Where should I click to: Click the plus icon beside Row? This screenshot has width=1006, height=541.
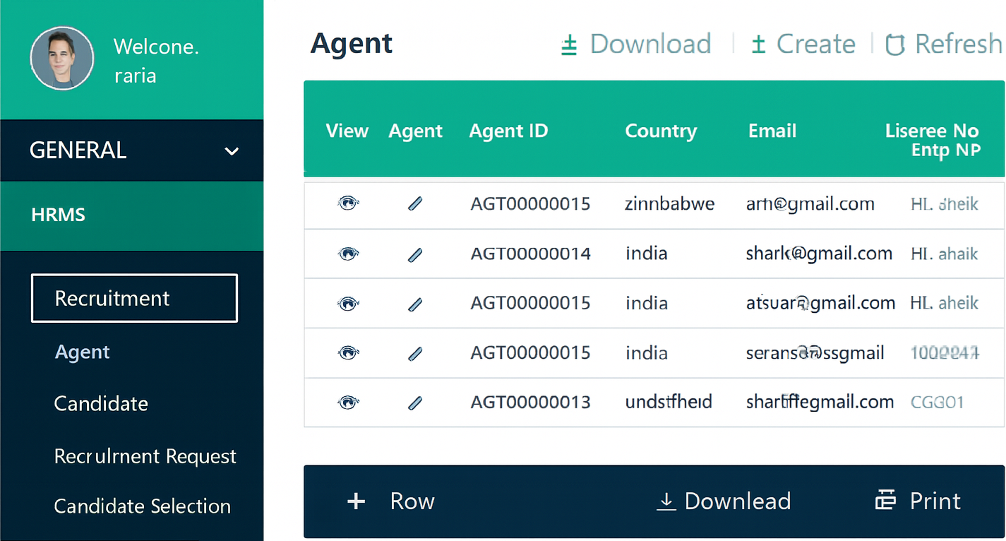[357, 501]
